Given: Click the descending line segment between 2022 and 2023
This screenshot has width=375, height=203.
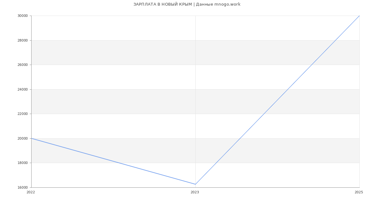Looking at the screenshot, I should point(113,161).
